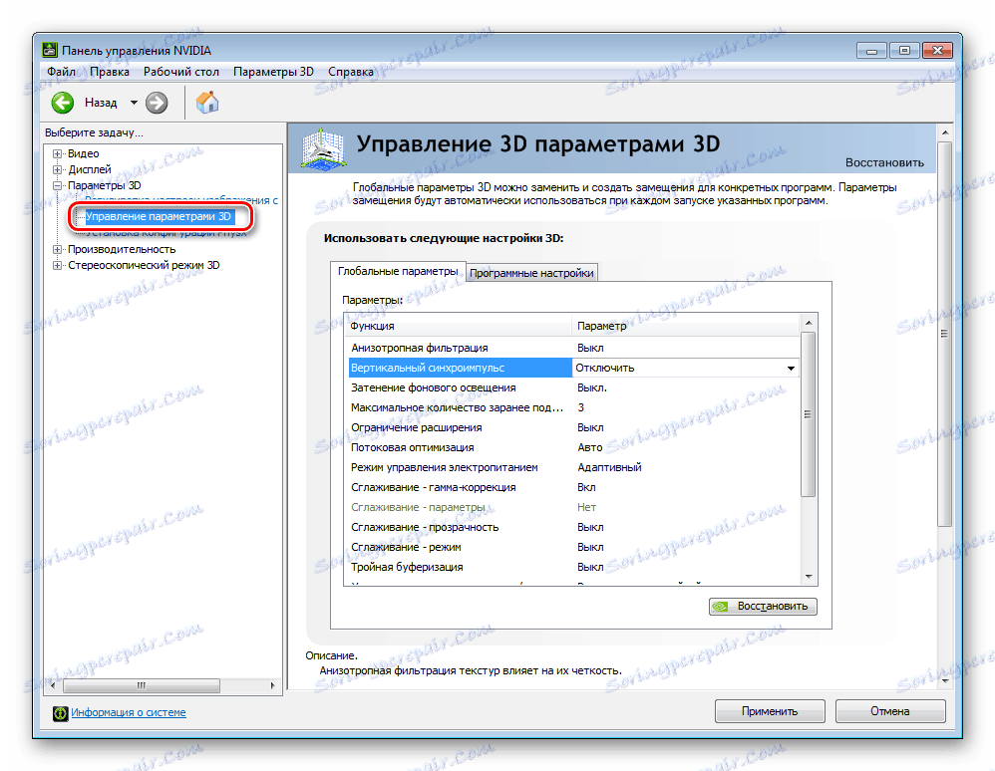The height and width of the screenshot is (771, 995).
Task: Click the Отмена button
Action: point(890,711)
